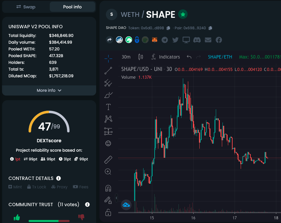Click the 99pt holders score

[x=48, y=159]
